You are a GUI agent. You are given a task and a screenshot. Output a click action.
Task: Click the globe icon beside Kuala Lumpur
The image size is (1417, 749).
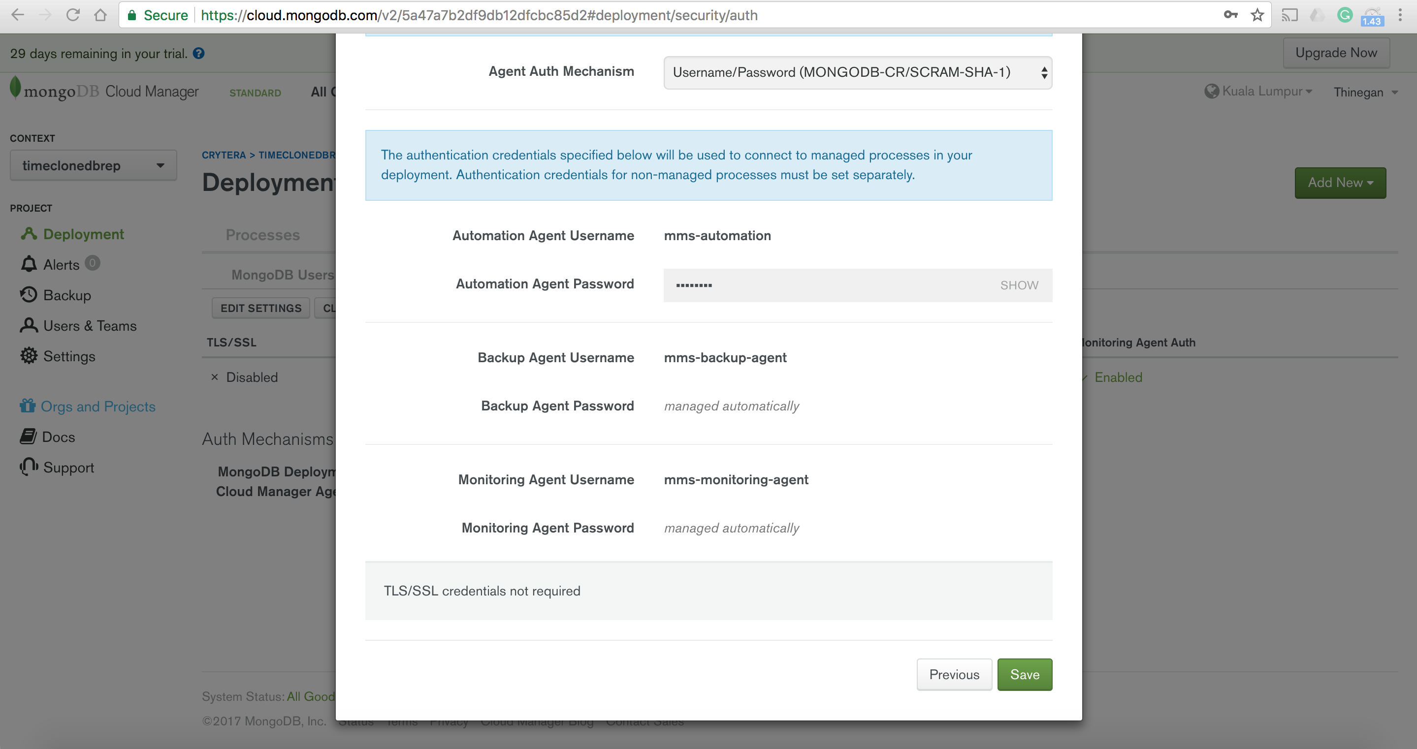tap(1211, 92)
